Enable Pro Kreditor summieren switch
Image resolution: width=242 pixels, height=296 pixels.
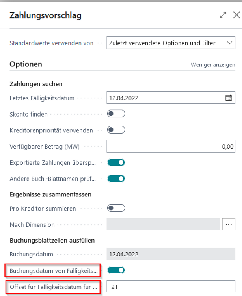[x=116, y=208]
